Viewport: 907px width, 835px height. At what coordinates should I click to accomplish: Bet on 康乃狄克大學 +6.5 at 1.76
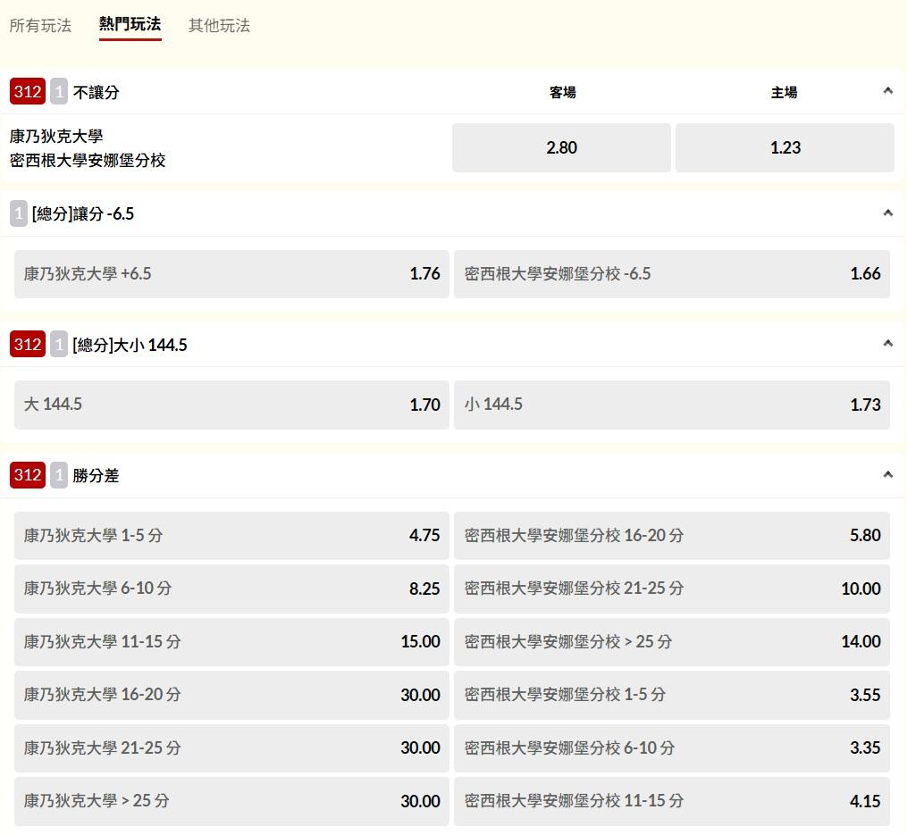click(x=231, y=274)
